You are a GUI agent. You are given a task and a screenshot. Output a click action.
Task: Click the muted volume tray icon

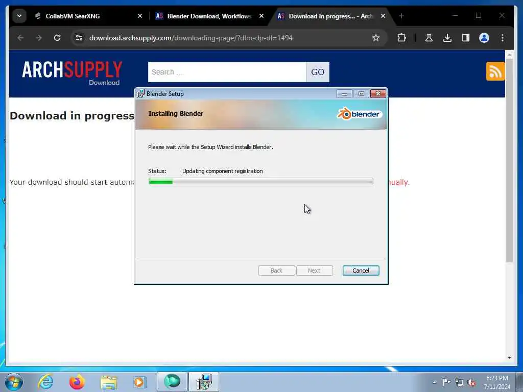[471, 383]
